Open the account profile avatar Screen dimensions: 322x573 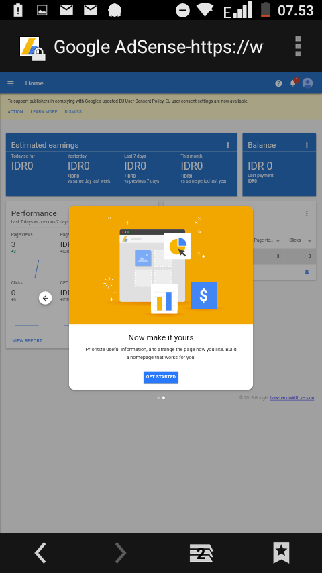coord(308,83)
